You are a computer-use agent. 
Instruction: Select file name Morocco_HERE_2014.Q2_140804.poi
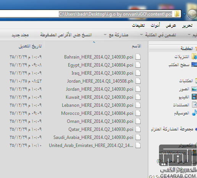(97, 113)
